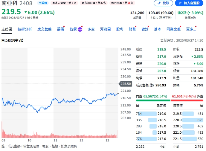Click the 225.50 previous close price marker

pyautogui.click(x=125, y=84)
